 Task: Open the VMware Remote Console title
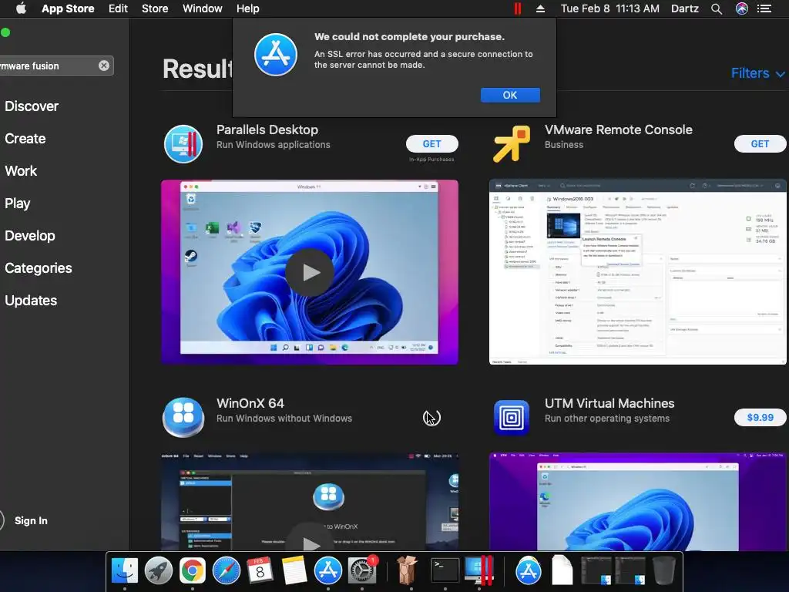click(x=619, y=129)
